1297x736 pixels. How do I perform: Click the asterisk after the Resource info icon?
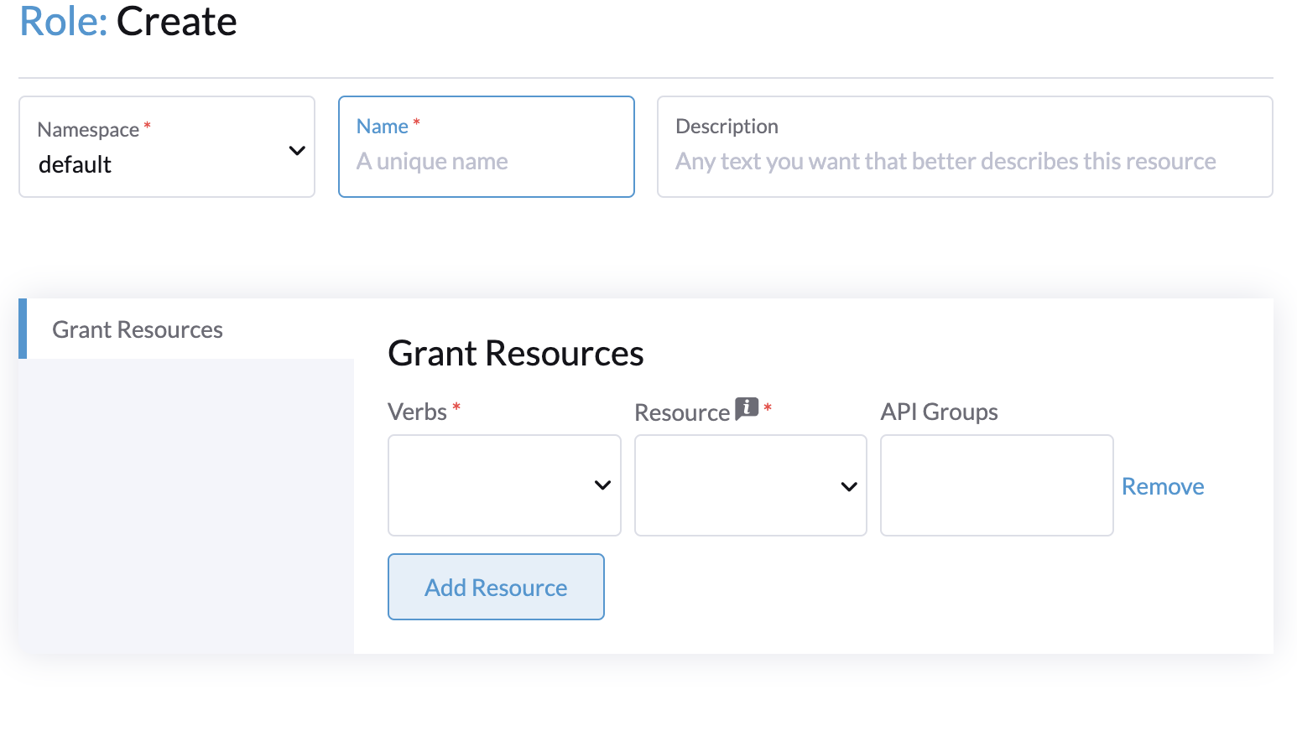click(766, 406)
